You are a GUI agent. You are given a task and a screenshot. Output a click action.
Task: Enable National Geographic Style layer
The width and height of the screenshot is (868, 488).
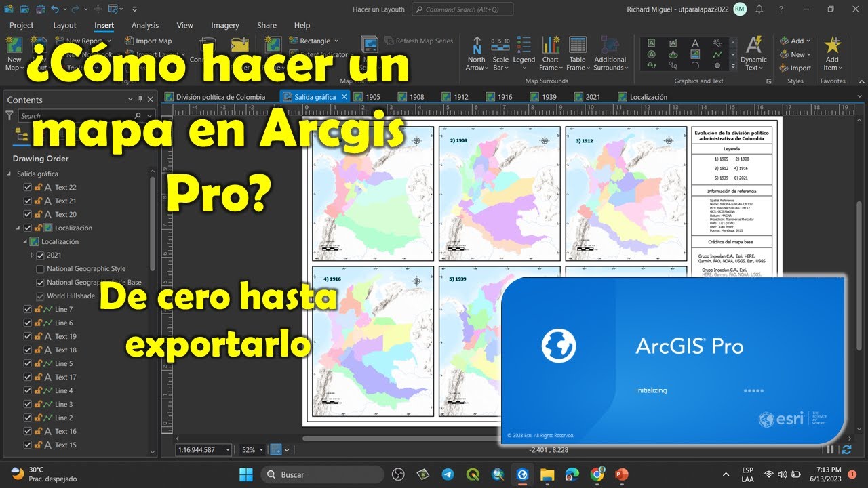point(40,268)
